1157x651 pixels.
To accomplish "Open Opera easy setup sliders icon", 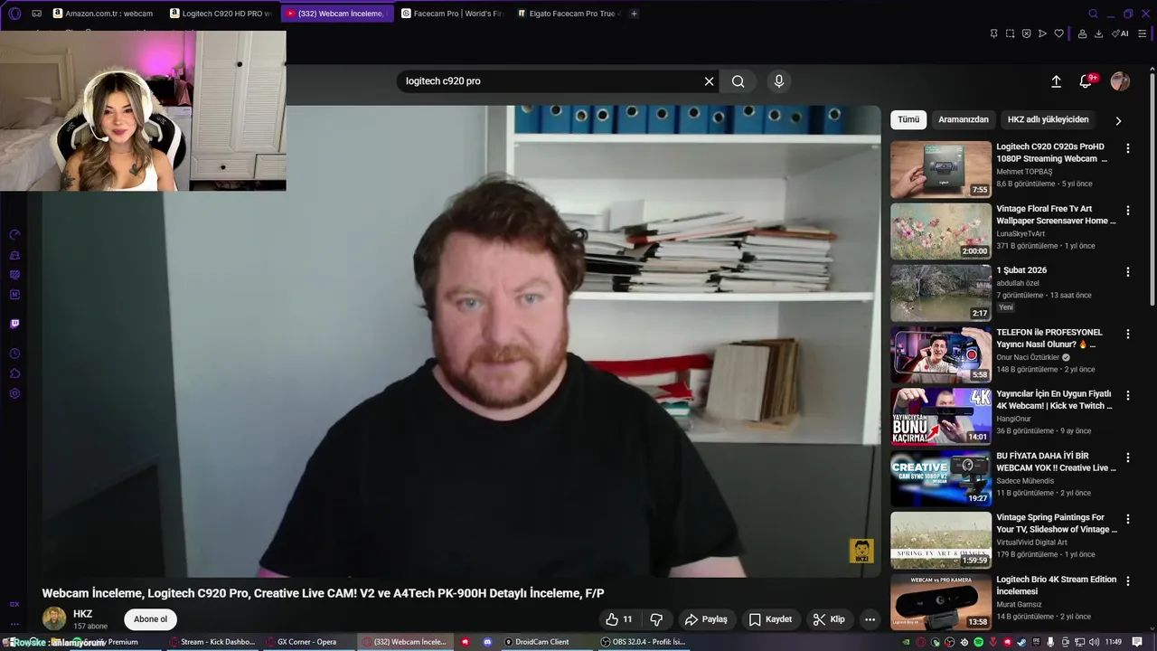I will [x=1143, y=33].
